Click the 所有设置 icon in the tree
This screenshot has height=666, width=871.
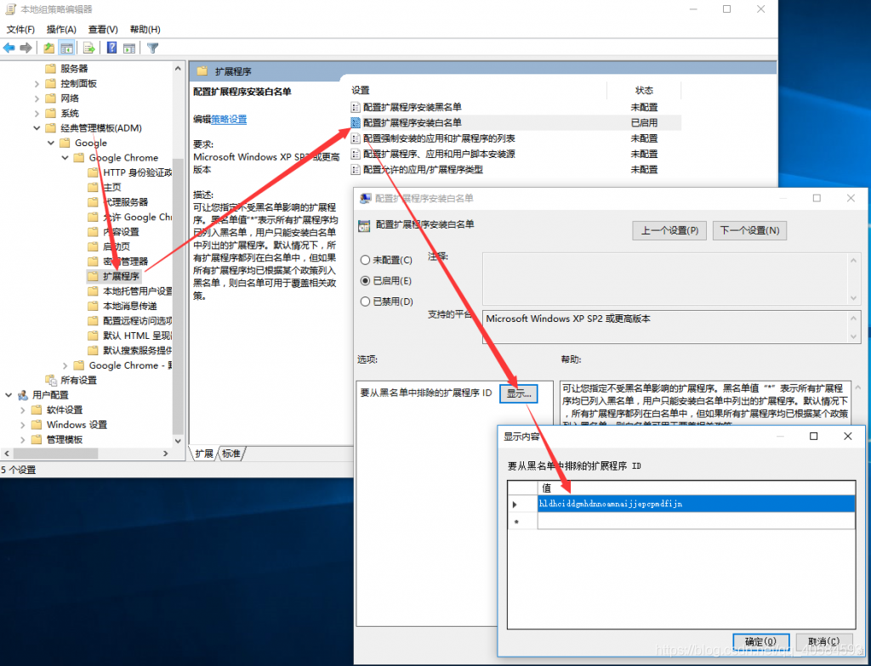click(51, 381)
